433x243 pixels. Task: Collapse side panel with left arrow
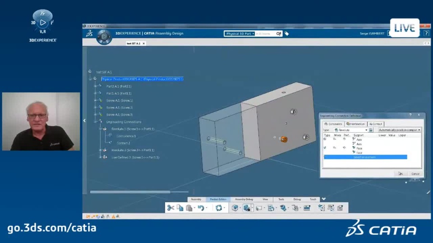[x=84, y=121]
